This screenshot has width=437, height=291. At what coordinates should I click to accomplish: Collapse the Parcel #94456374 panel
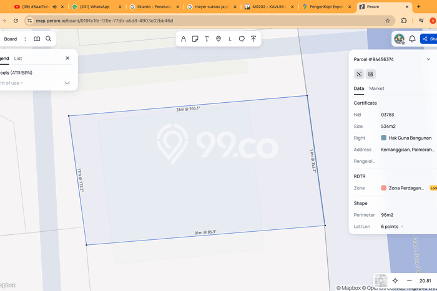point(428,59)
